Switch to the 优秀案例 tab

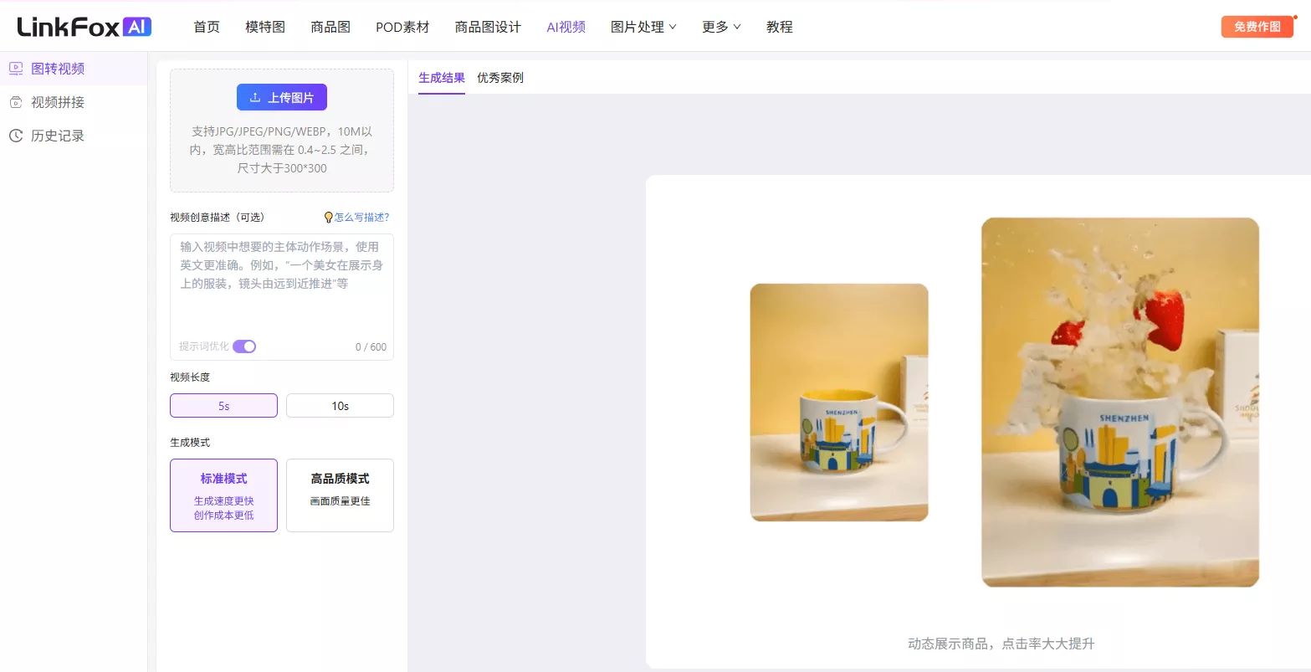click(x=500, y=78)
